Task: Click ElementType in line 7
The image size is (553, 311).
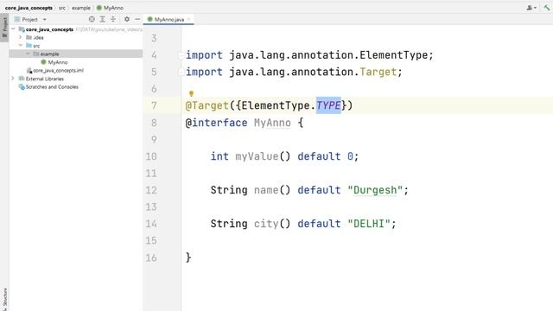Action: click(276, 105)
